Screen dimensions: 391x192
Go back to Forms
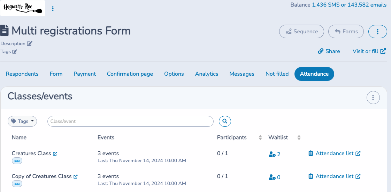pos(346,32)
